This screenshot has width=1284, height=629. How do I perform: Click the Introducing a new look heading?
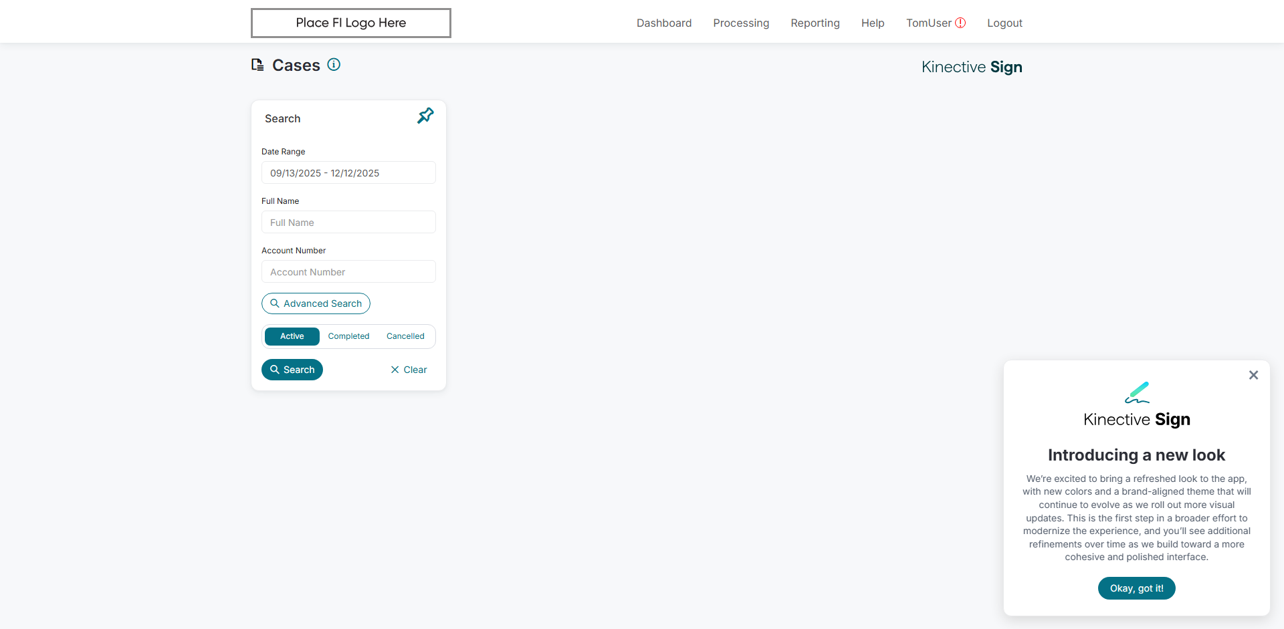coord(1137,455)
